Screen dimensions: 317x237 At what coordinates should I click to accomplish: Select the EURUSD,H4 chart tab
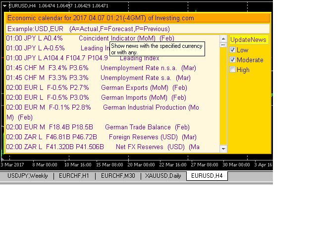207,176
